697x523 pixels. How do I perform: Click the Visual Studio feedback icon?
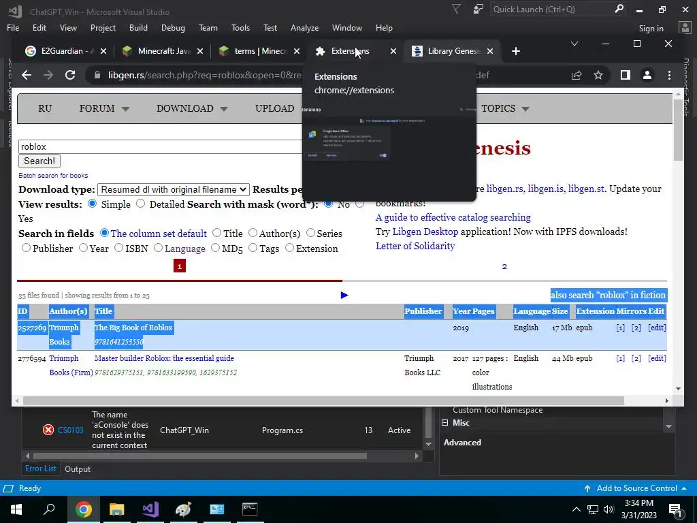479,9
